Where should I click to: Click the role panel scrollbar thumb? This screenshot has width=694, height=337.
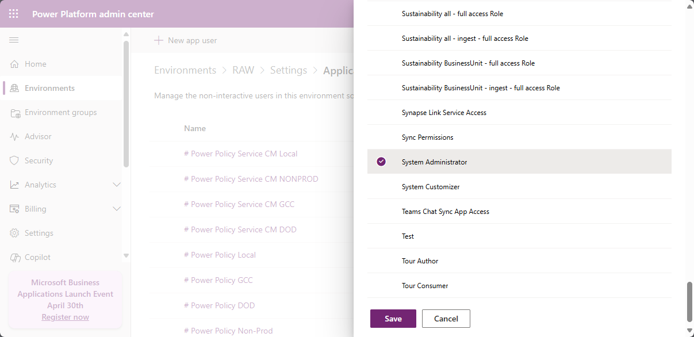tap(689, 302)
